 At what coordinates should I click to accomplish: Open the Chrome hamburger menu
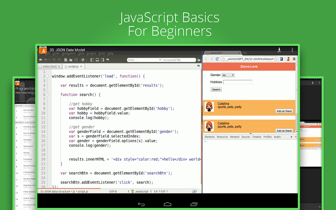[294, 59]
